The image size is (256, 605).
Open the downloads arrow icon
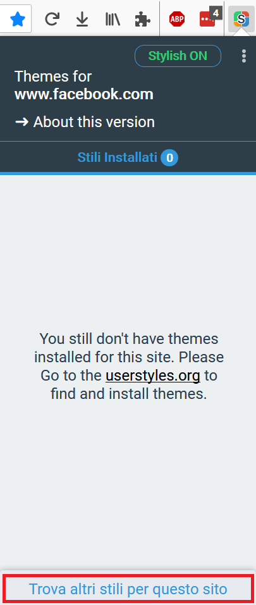(82, 20)
